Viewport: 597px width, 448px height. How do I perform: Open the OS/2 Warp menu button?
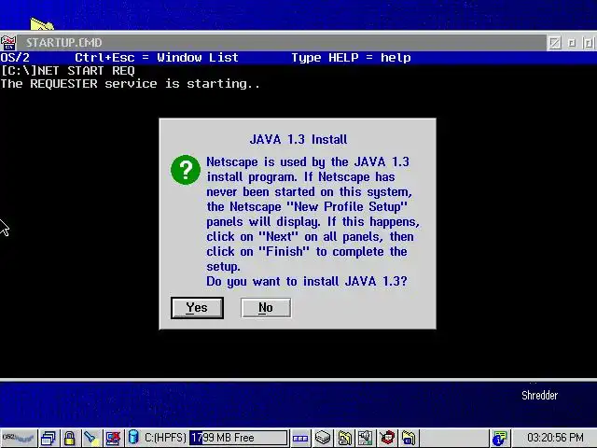pyautogui.click(x=19, y=438)
